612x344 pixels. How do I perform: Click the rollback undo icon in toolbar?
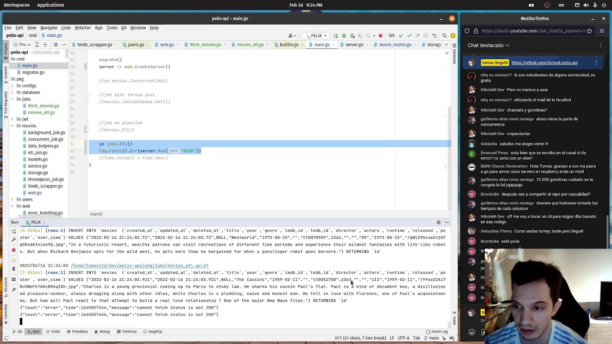[x=434, y=36]
